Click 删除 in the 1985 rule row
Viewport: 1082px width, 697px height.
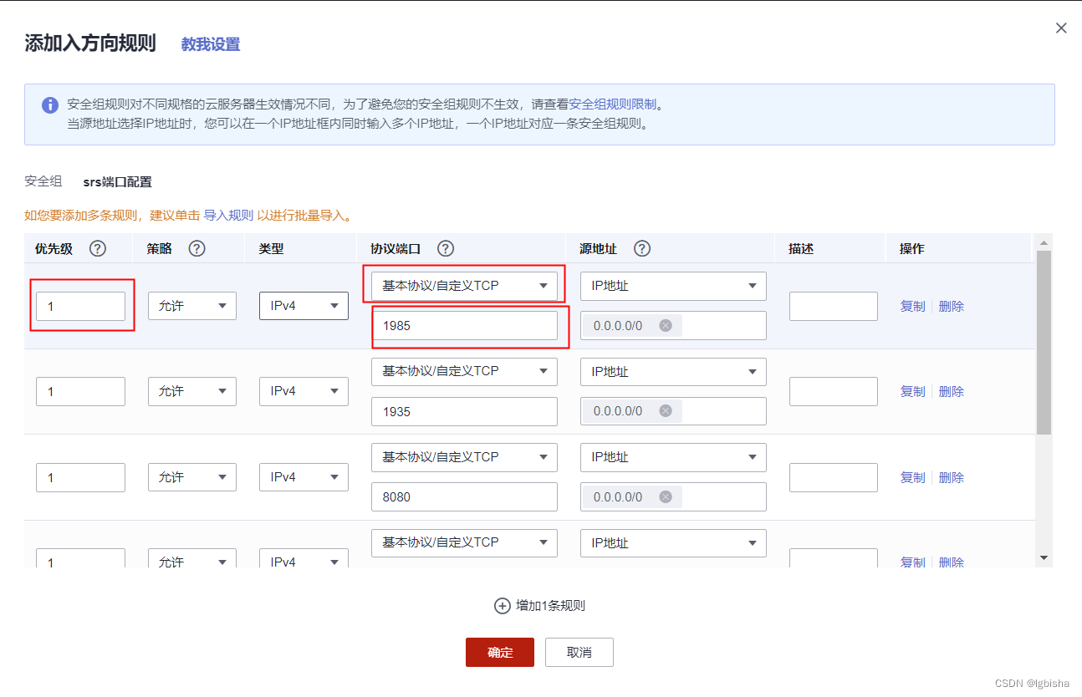tap(952, 307)
